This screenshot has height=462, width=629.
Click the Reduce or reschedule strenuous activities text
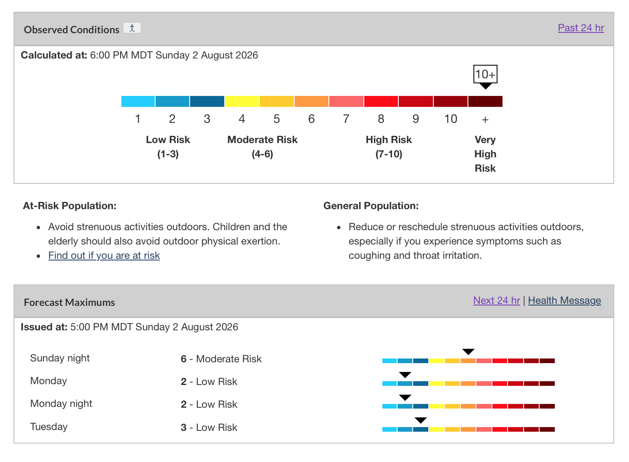(466, 241)
